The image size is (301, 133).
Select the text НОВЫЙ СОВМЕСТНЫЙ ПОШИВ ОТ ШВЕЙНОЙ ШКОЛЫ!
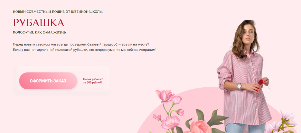coord(58,12)
